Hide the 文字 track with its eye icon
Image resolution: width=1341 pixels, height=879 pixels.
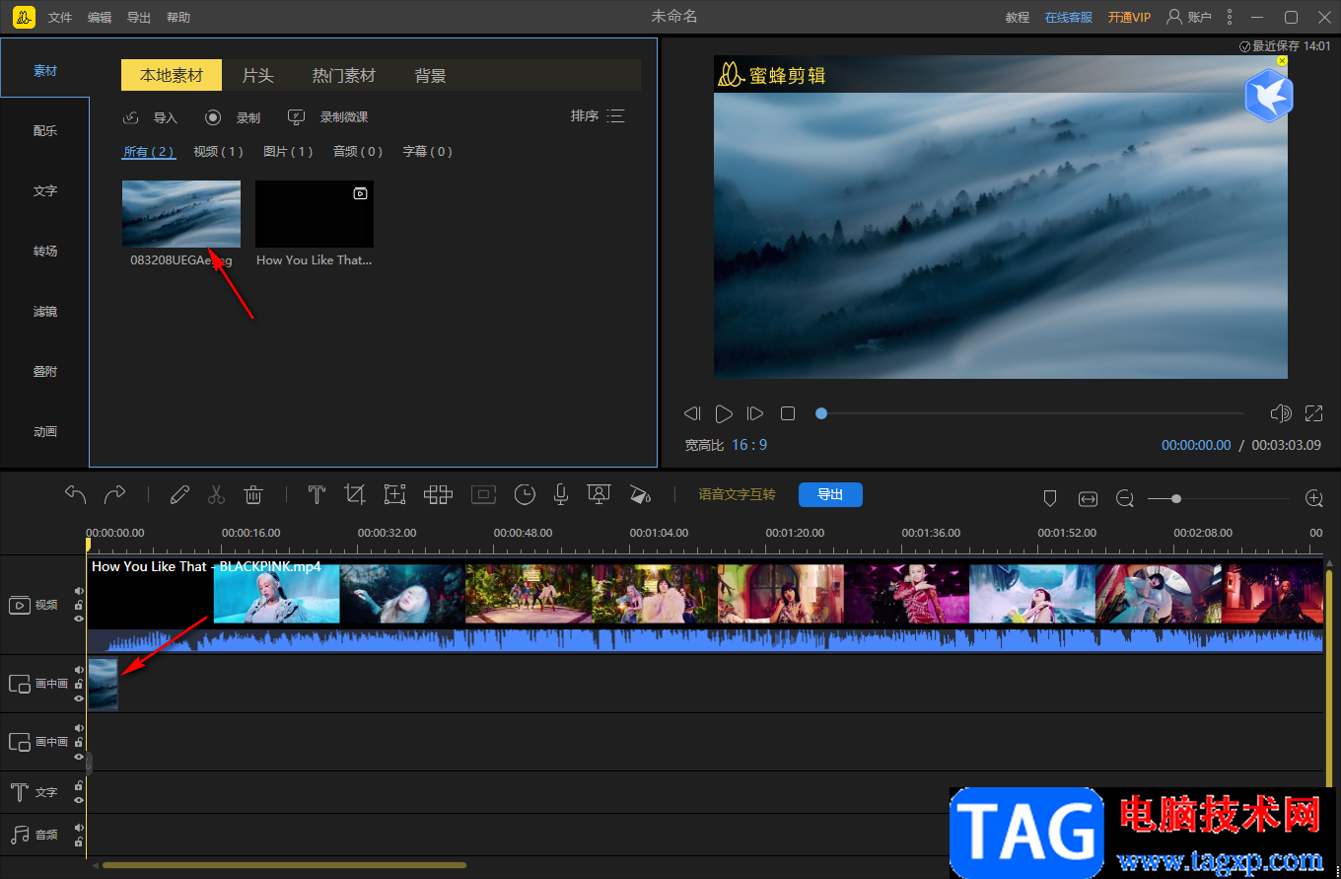tap(79, 800)
